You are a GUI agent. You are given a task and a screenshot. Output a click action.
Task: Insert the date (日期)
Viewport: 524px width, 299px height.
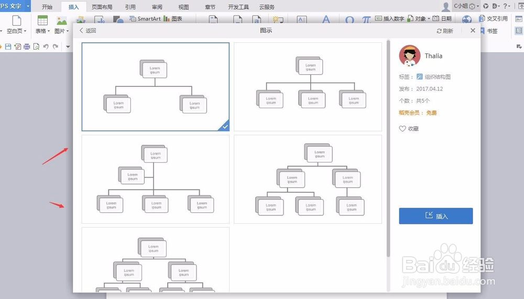[442, 19]
